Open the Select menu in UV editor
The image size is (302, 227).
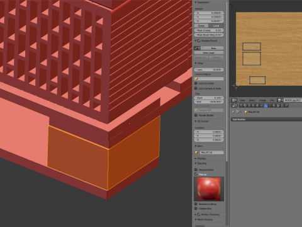click(252, 100)
